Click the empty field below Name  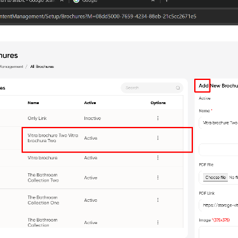[x=219, y=150]
